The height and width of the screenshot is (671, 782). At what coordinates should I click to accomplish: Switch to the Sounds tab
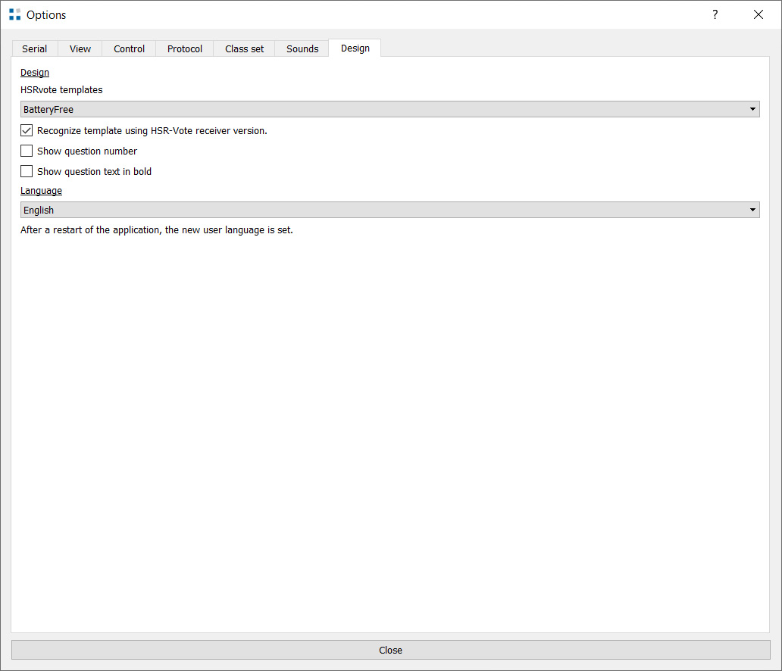(302, 48)
